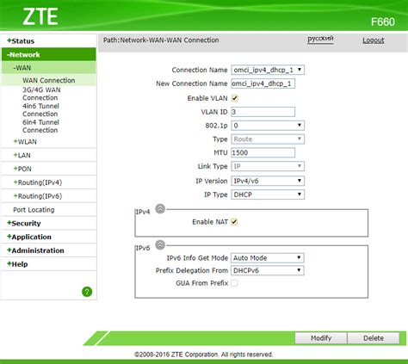Click the Delete button
Viewport: 408px width, 364px height.
374,338
